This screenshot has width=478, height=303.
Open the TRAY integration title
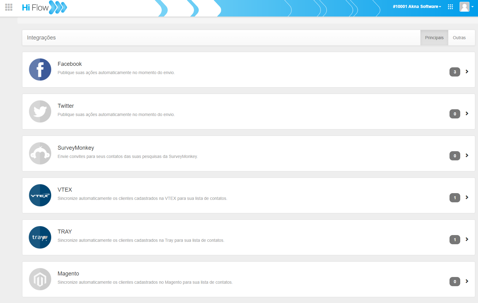point(65,232)
